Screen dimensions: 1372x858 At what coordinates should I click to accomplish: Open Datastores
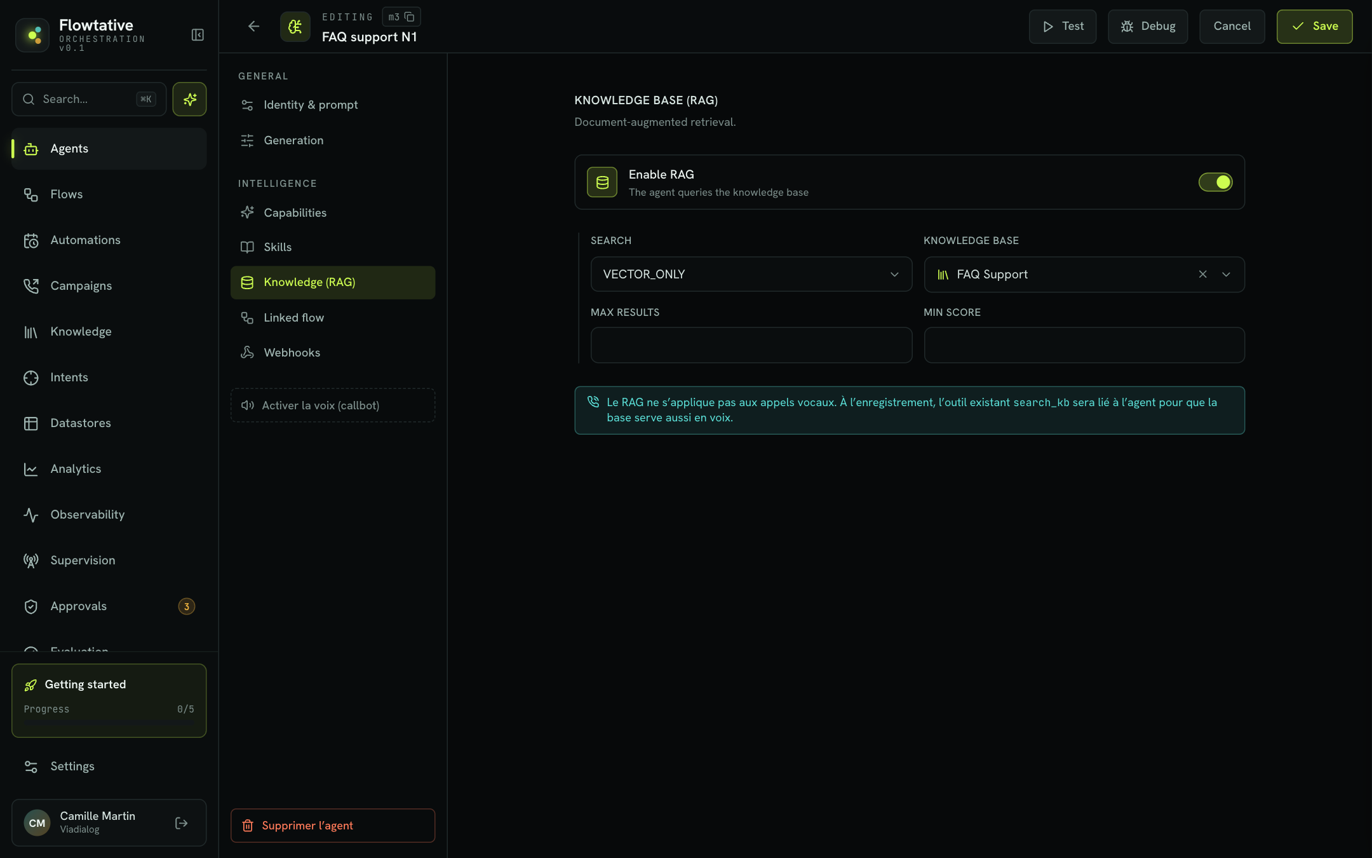[x=109, y=423]
